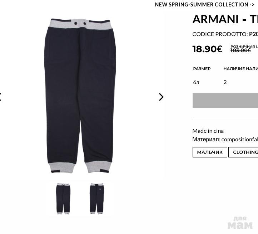Click the ARMANI product title
258x234 pixels.
pos(225,19)
